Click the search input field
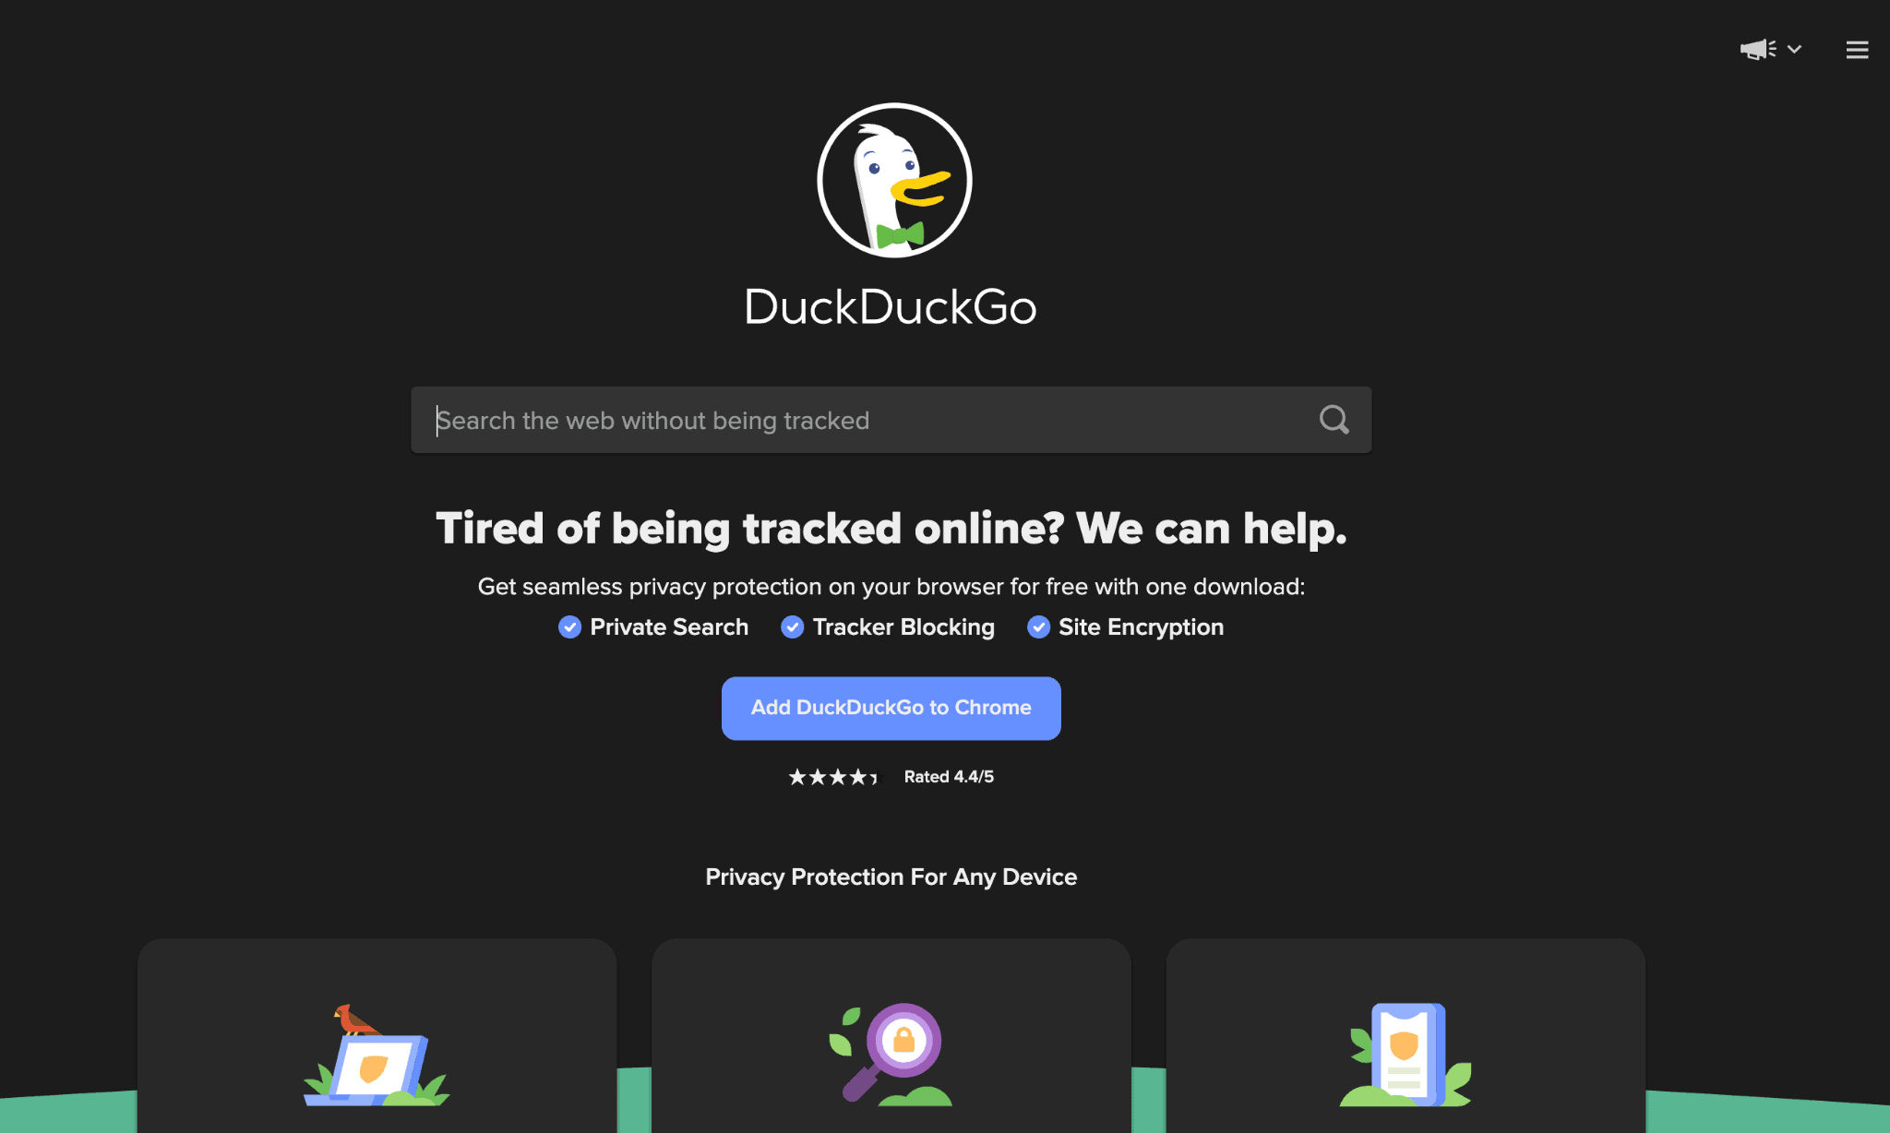1890x1133 pixels. click(891, 420)
